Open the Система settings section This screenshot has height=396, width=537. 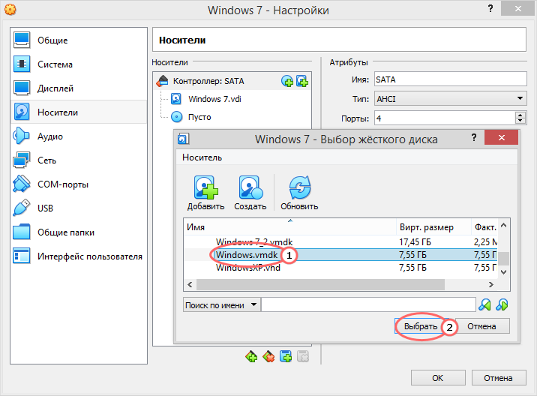(x=79, y=64)
